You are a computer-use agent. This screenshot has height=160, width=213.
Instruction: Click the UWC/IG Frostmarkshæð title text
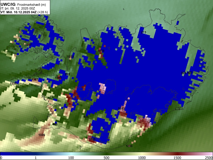coord(23,5)
